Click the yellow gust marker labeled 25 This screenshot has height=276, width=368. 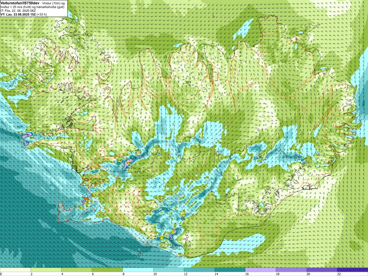pos(184,214)
